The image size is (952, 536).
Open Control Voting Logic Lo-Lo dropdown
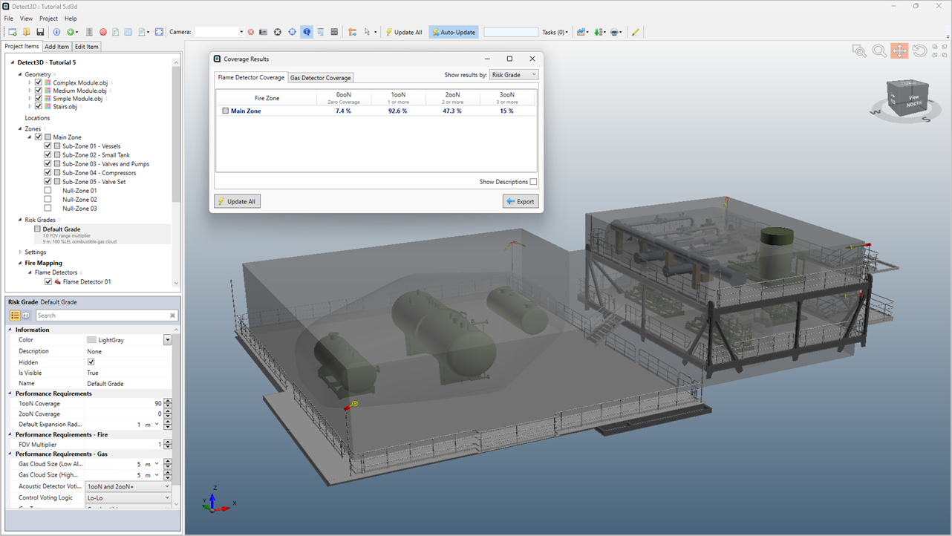pyautogui.click(x=128, y=497)
